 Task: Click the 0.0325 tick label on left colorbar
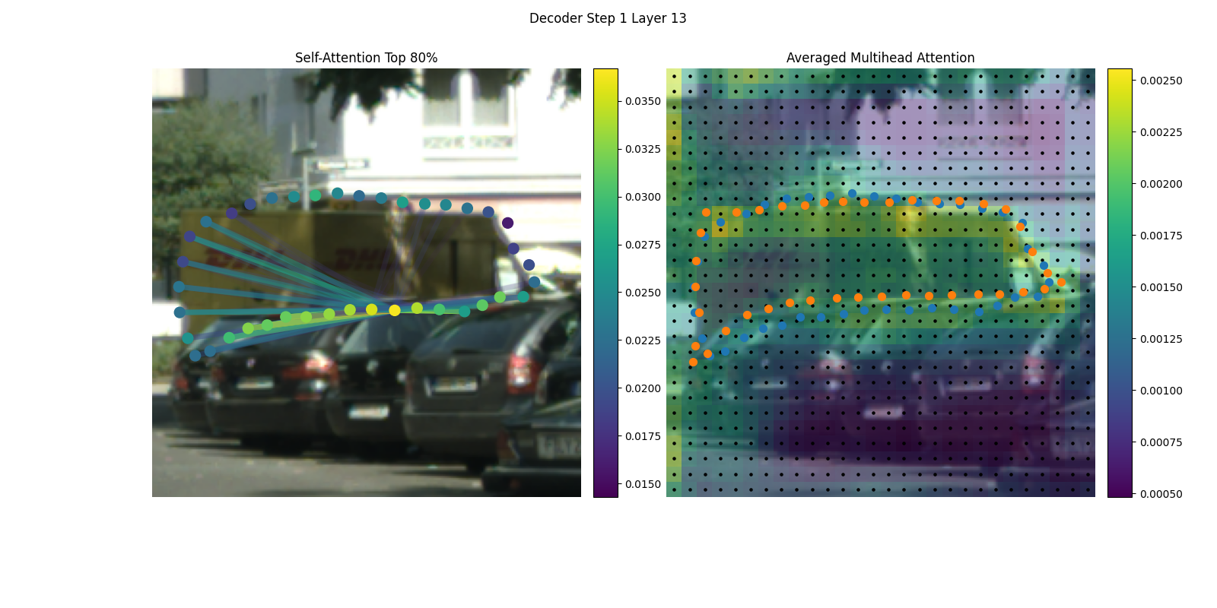point(643,149)
